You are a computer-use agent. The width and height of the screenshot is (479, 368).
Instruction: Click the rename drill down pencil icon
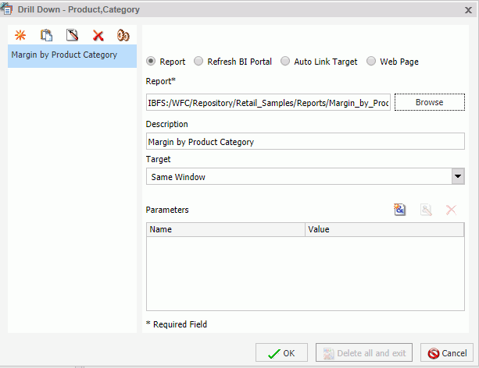(73, 35)
